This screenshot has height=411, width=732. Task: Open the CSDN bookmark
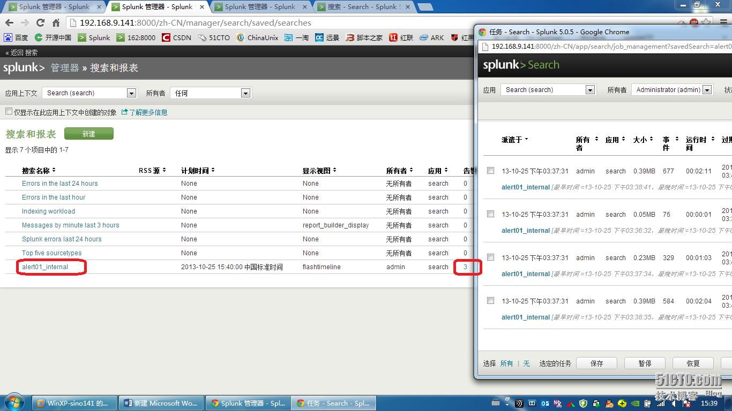coord(176,37)
